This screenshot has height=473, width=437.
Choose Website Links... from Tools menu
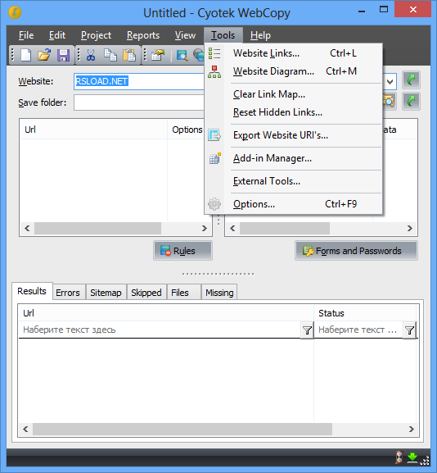click(x=294, y=53)
